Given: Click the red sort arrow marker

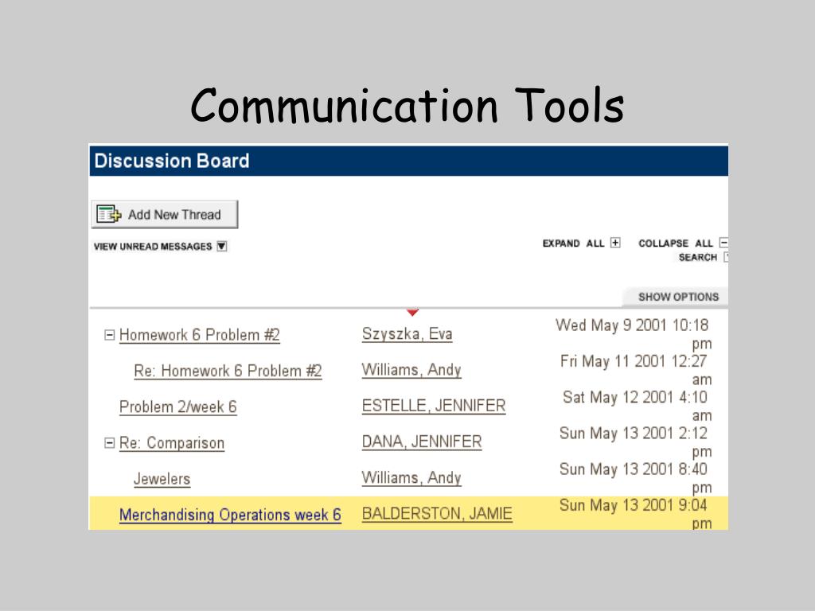Looking at the screenshot, I should pos(412,312).
